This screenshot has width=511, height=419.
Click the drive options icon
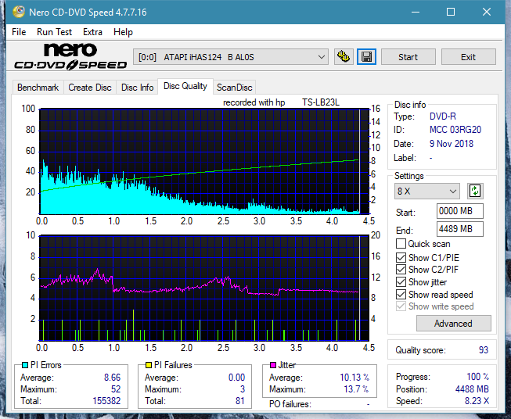pyautogui.click(x=344, y=57)
